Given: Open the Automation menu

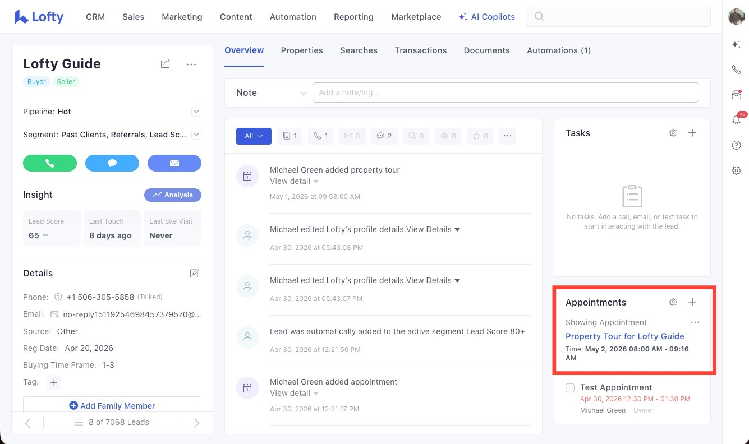Looking at the screenshot, I should pos(293,17).
